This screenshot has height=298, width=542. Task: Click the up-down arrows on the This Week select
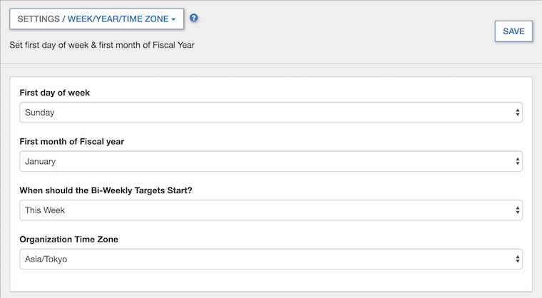click(517, 210)
